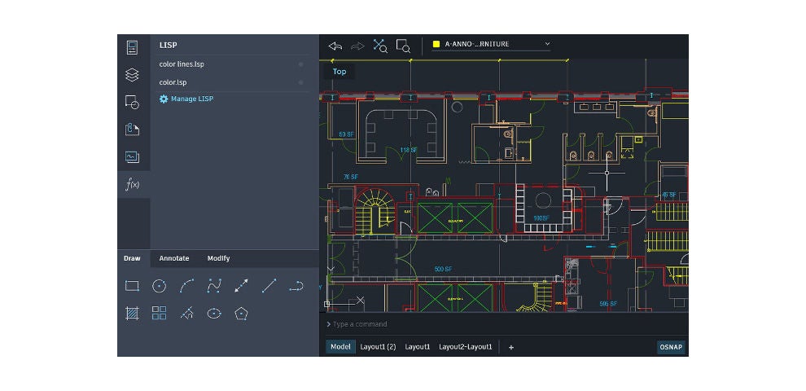Open the Top view orientation menu

coord(339,72)
